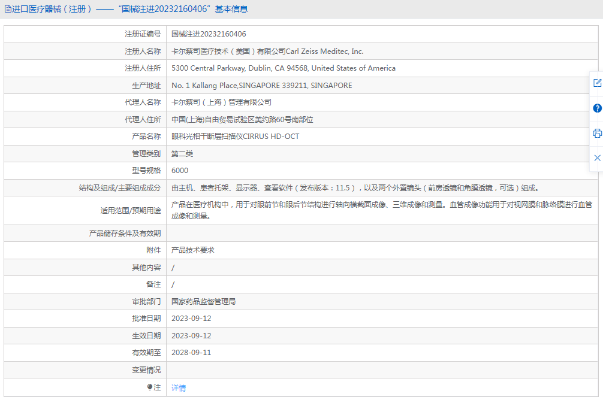The image size is (603, 400).
Task: Select the model value 6000
Action: pos(180,171)
